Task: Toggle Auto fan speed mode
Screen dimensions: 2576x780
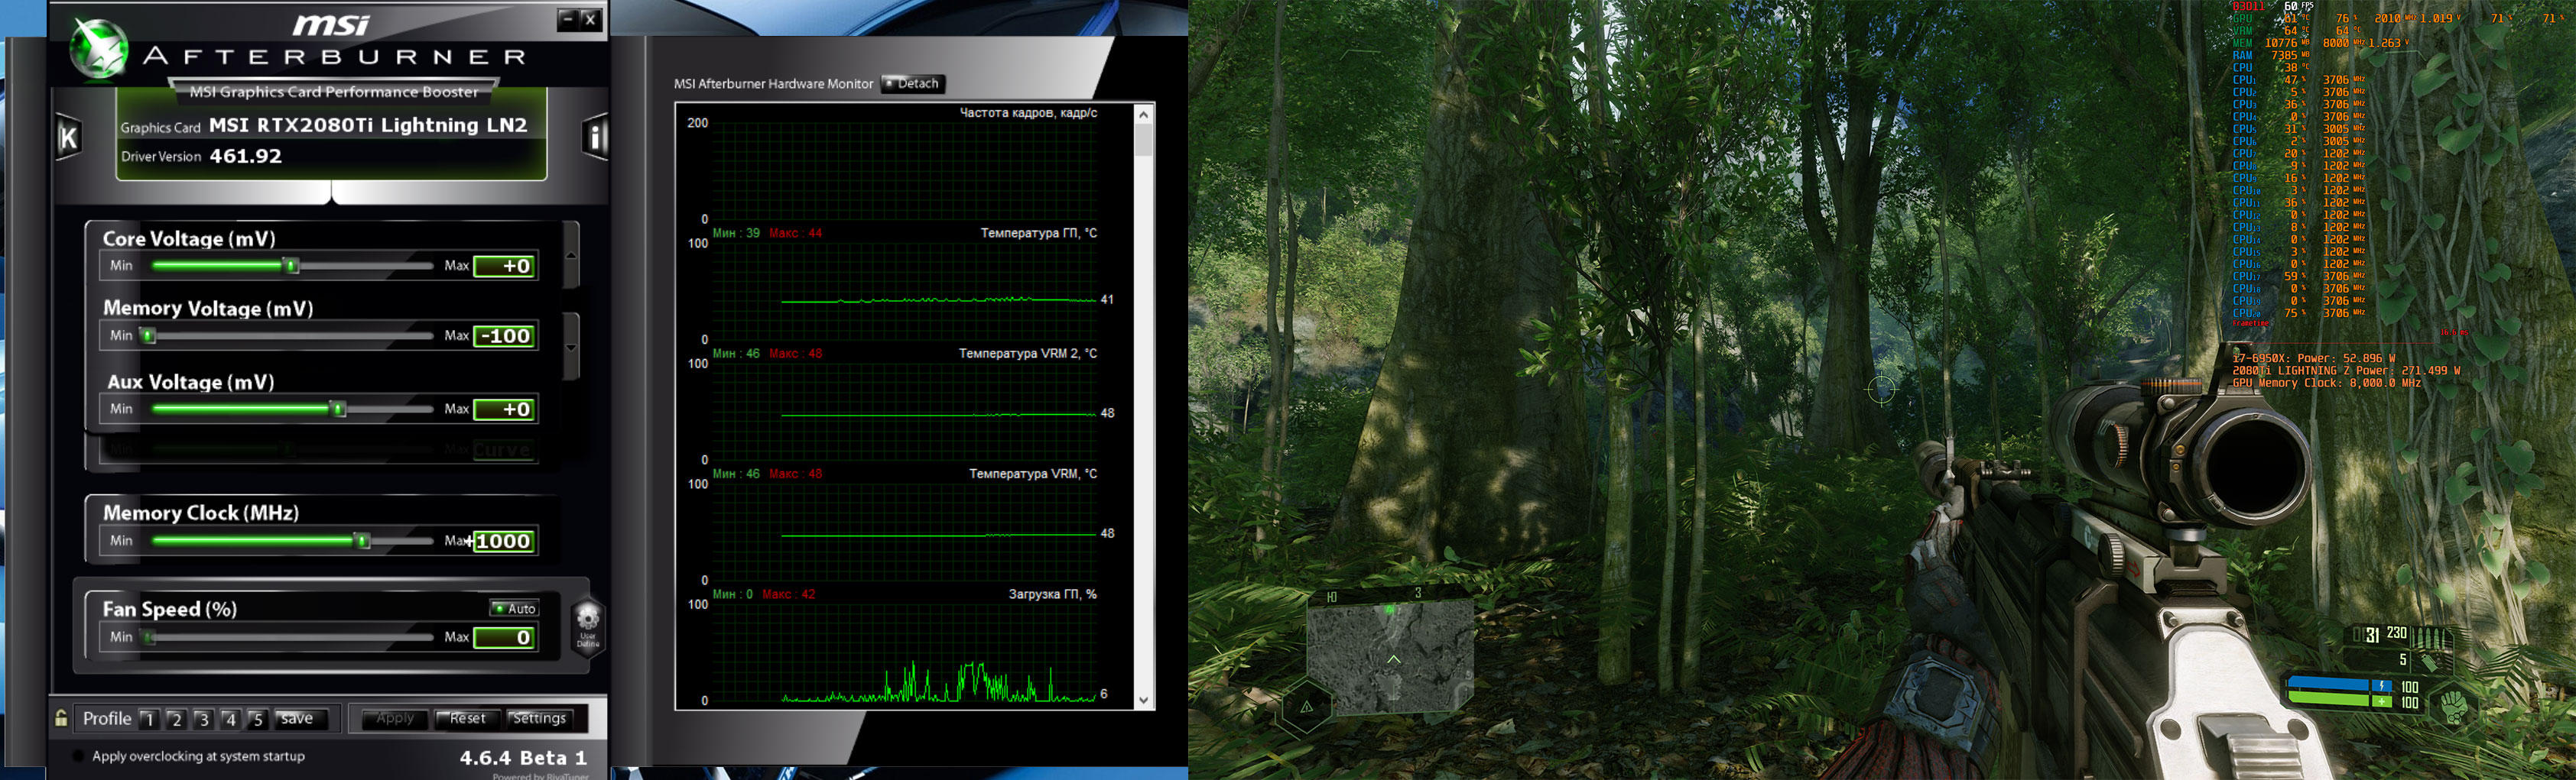Action: click(514, 608)
